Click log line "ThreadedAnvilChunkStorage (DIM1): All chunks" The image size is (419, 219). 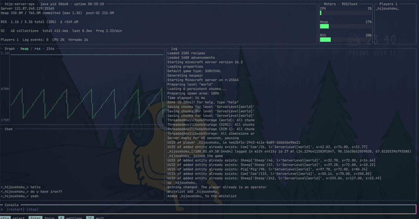point(211,125)
